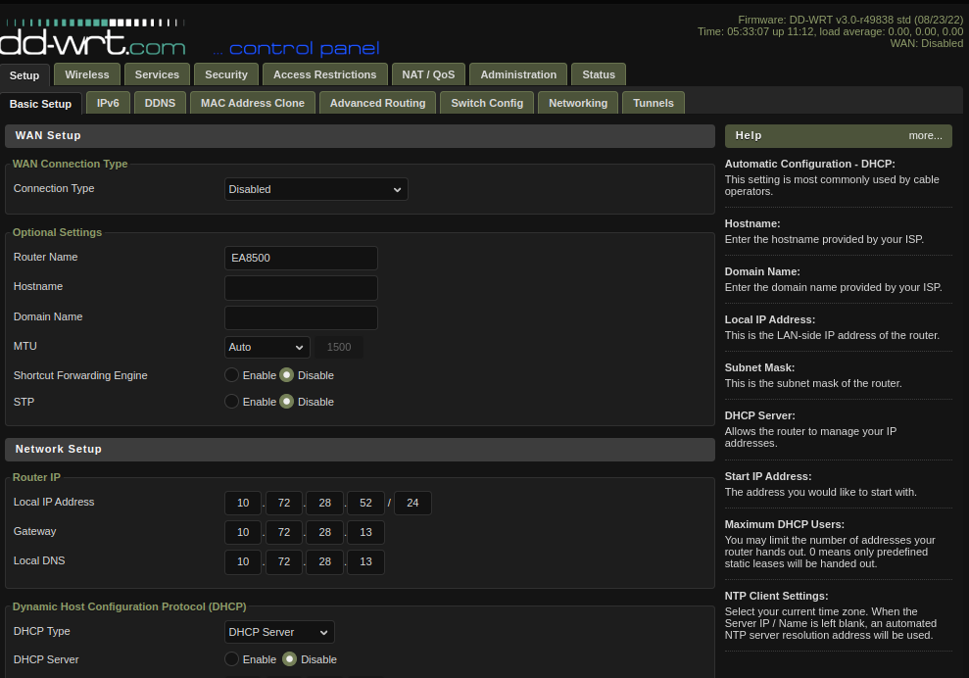Enable the DHCP Server option
The height and width of the screenshot is (678, 969).
[232, 659]
